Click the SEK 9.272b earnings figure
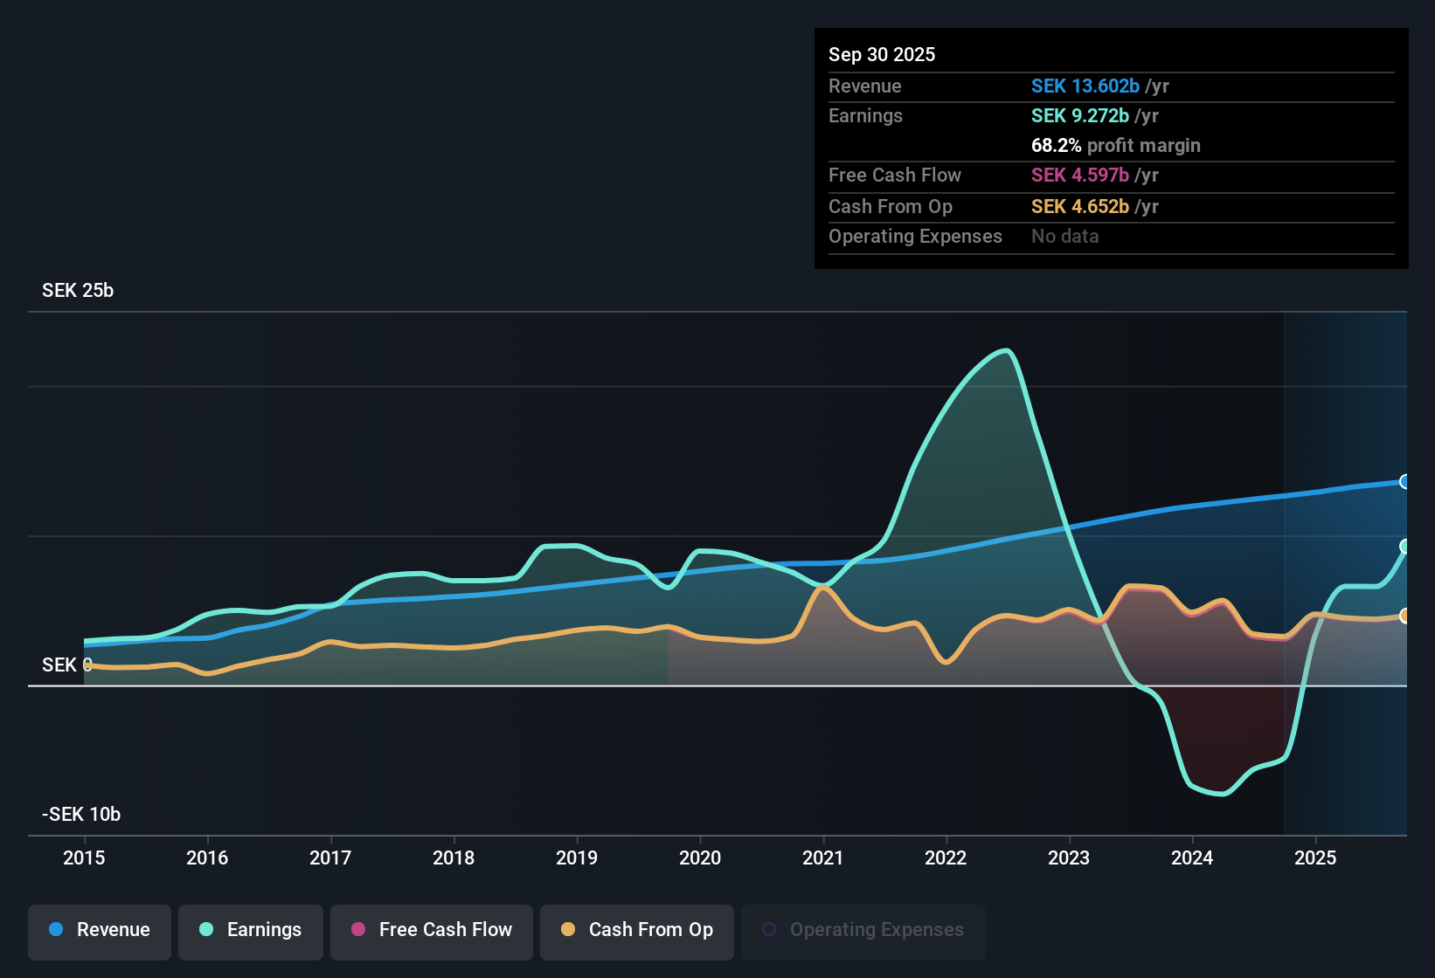 pos(1080,115)
